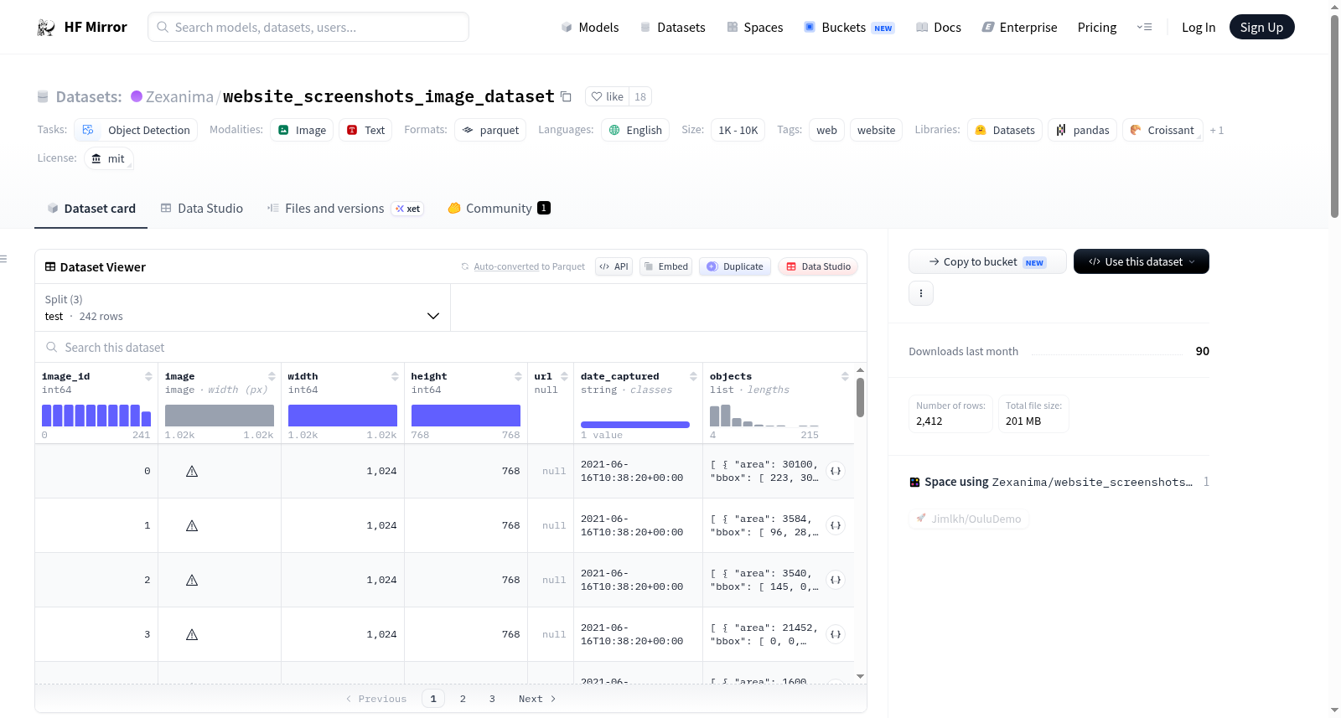Click the Sign Up button
Image resolution: width=1341 pixels, height=718 pixels.
tap(1261, 28)
